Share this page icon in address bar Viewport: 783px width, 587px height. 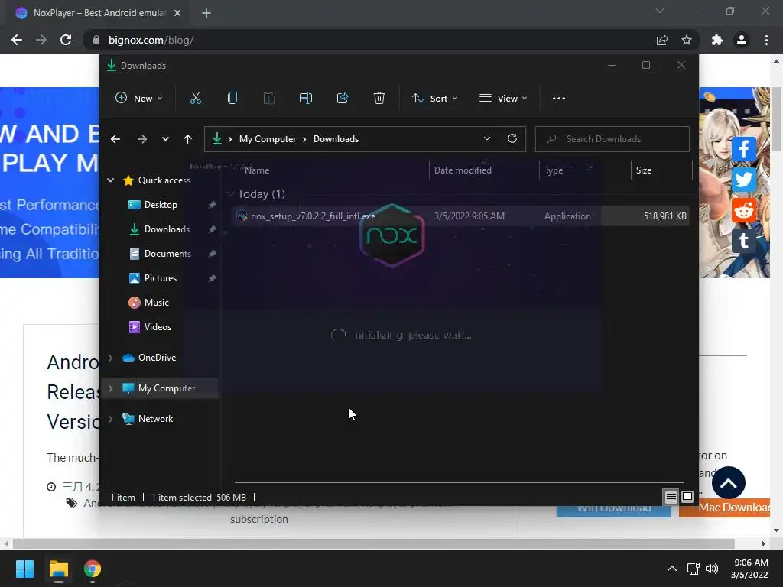click(x=662, y=40)
